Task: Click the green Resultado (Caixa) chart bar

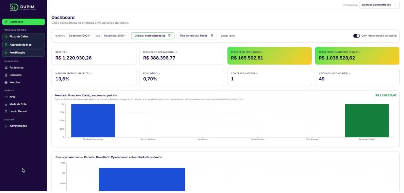Action: 367,120
